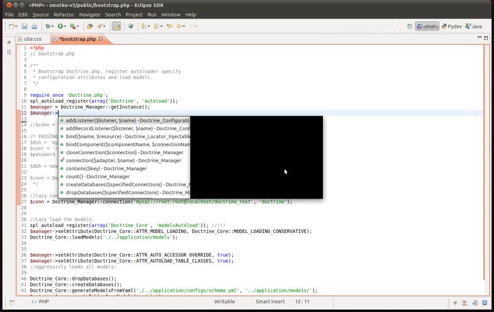494x312 pixels.
Task: Open the Navigate menu
Action: click(x=90, y=14)
